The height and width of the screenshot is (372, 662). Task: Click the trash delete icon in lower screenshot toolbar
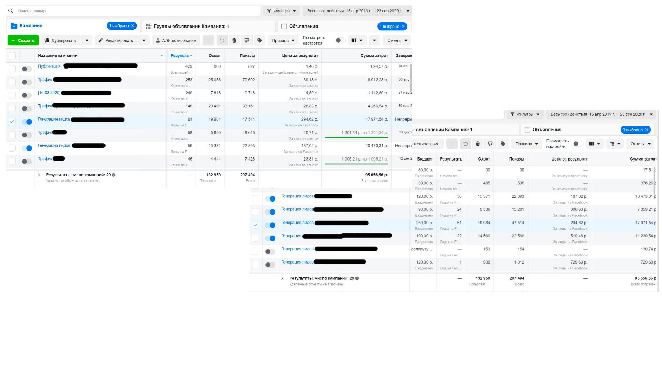point(478,144)
